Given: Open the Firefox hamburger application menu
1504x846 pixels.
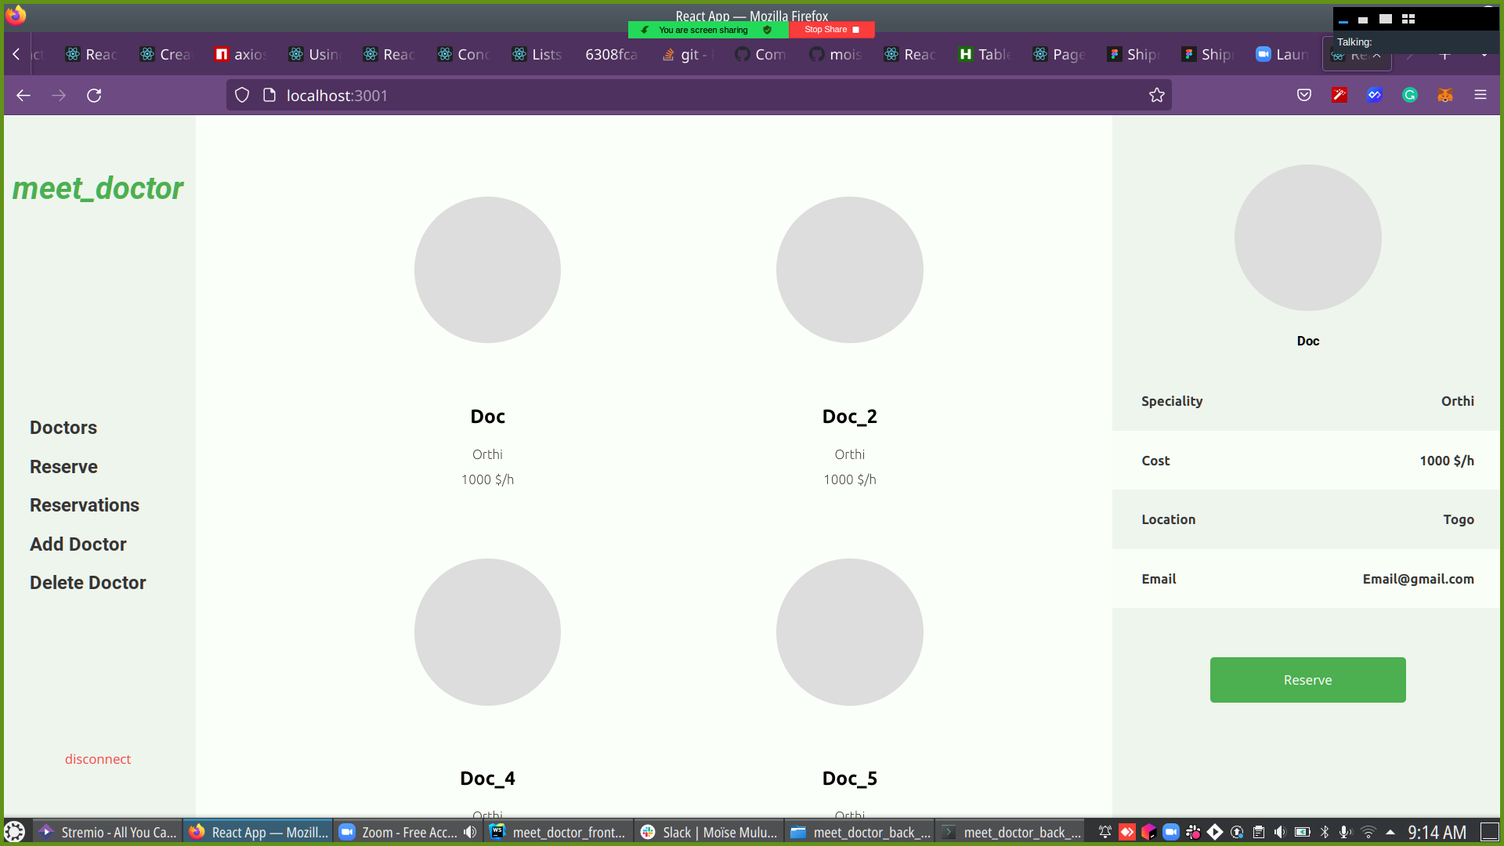Looking at the screenshot, I should [x=1480, y=96].
